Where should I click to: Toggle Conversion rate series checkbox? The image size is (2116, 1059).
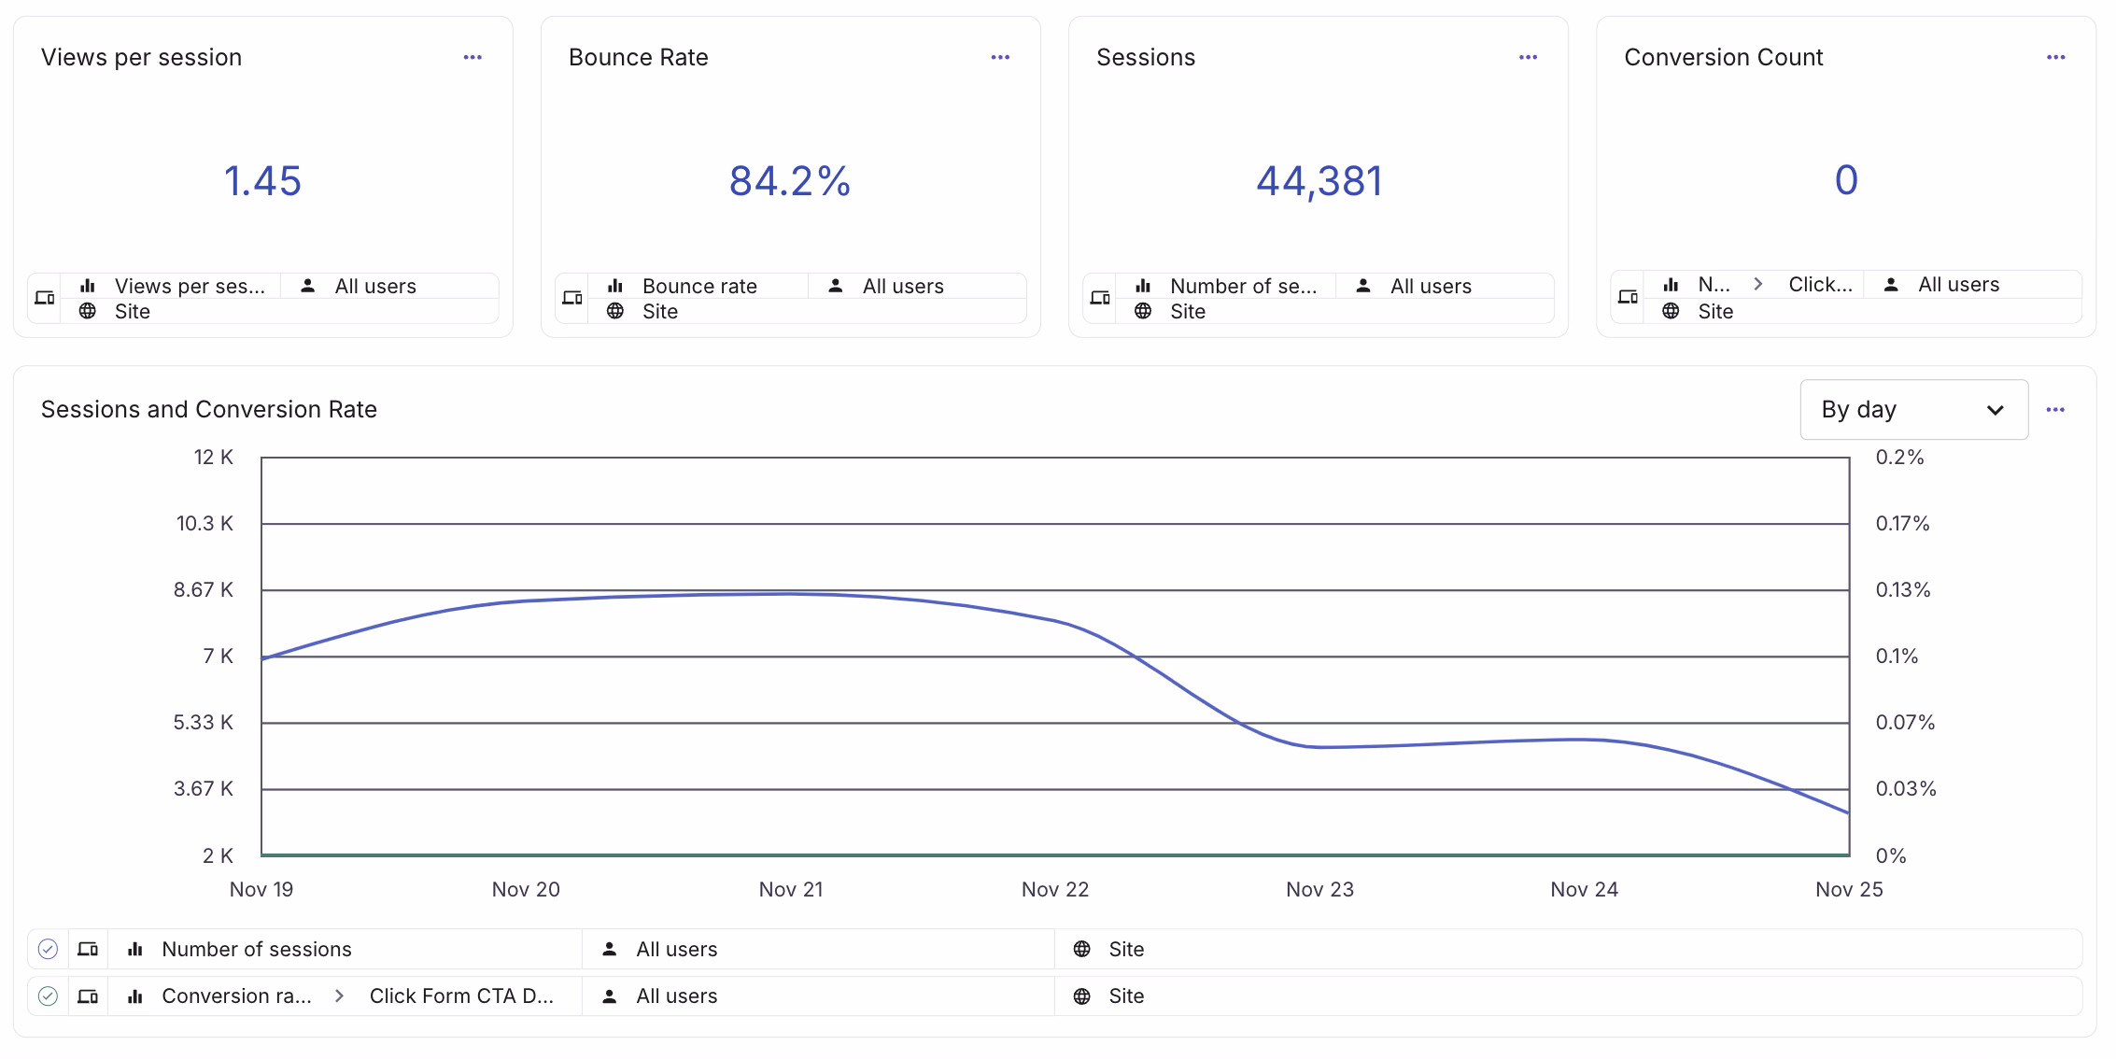pos(48,996)
